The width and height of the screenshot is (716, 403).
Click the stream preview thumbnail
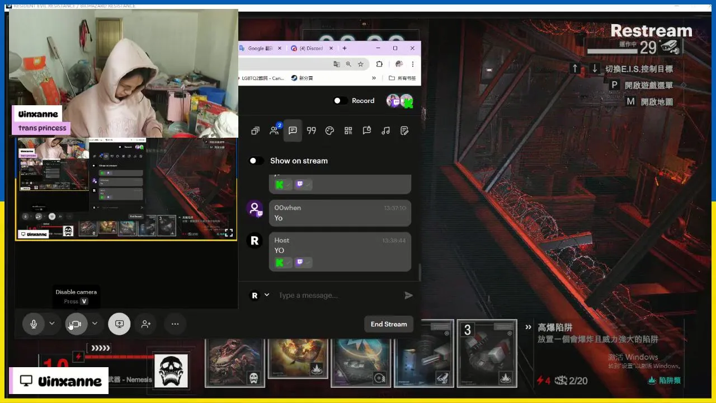tap(126, 189)
